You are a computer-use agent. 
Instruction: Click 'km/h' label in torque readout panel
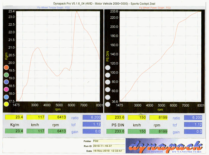click(x=35, y=125)
